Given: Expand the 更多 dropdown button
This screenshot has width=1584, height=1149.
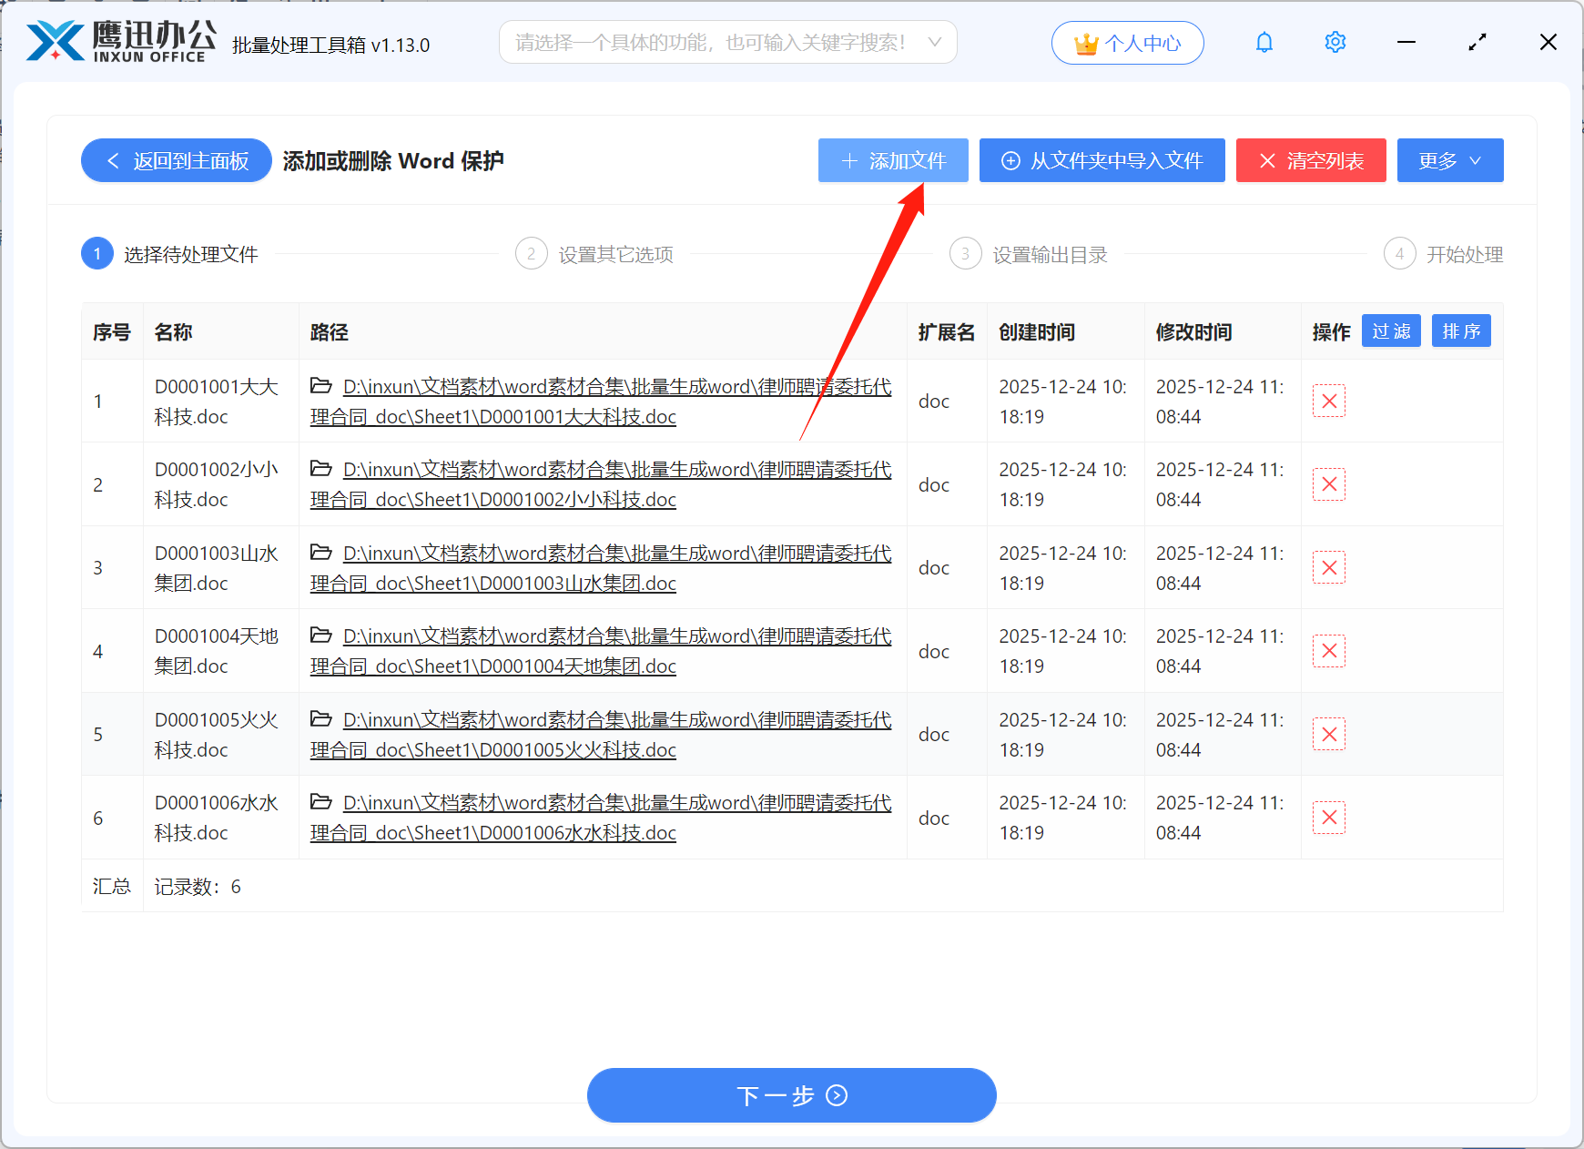Looking at the screenshot, I should pyautogui.click(x=1450, y=161).
